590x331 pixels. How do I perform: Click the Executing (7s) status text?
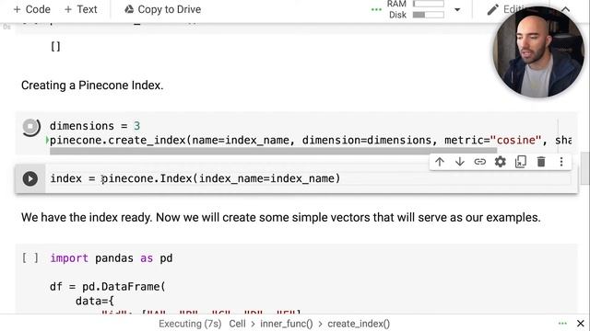pyautogui.click(x=190, y=324)
